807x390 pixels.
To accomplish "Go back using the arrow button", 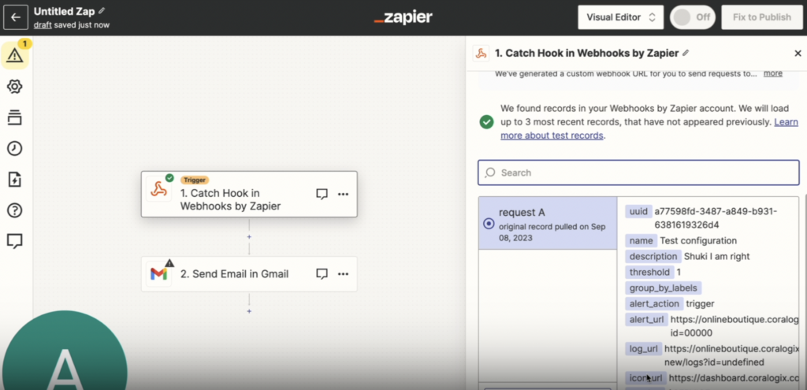I will pos(16,17).
